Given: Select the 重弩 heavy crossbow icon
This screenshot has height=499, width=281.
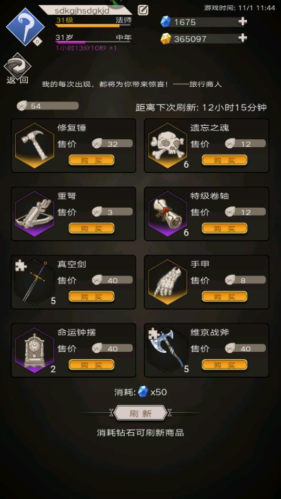Looking at the screenshot, I should tap(35, 213).
